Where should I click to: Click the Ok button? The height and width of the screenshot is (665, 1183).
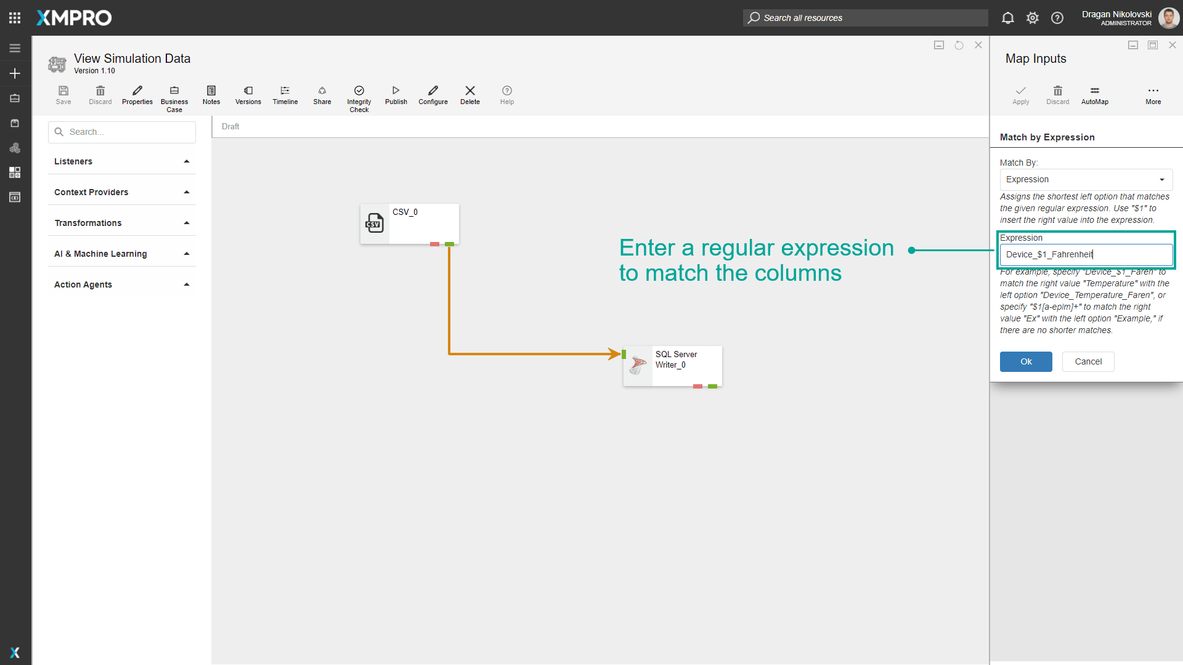click(x=1026, y=361)
